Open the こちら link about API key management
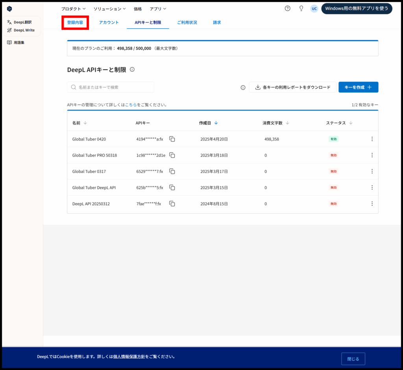The width and height of the screenshot is (403, 370). click(131, 105)
